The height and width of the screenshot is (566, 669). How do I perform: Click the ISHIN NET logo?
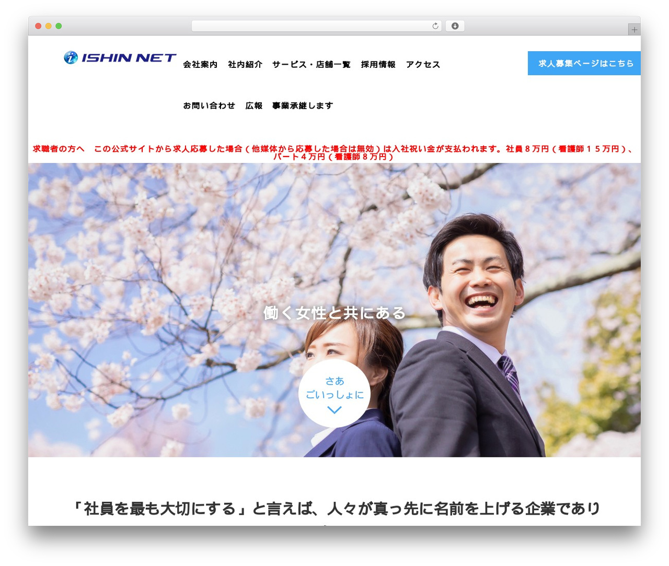120,57
